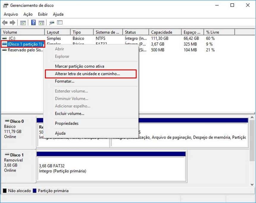
Task: Click the settings view toolbar icon
Action: (60, 22)
